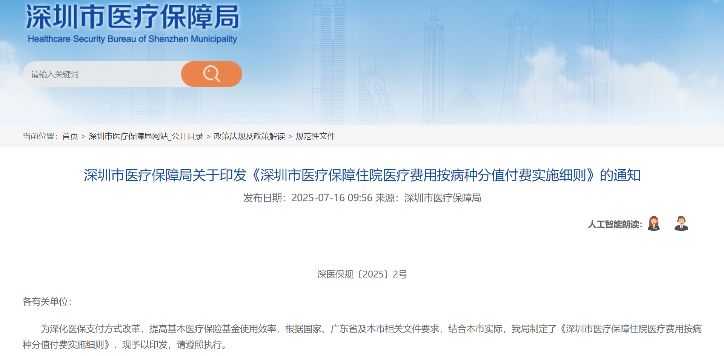The width and height of the screenshot is (724, 356).
Task: Click inside the 请输入关键词 search field
Action: click(x=102, y=74)
